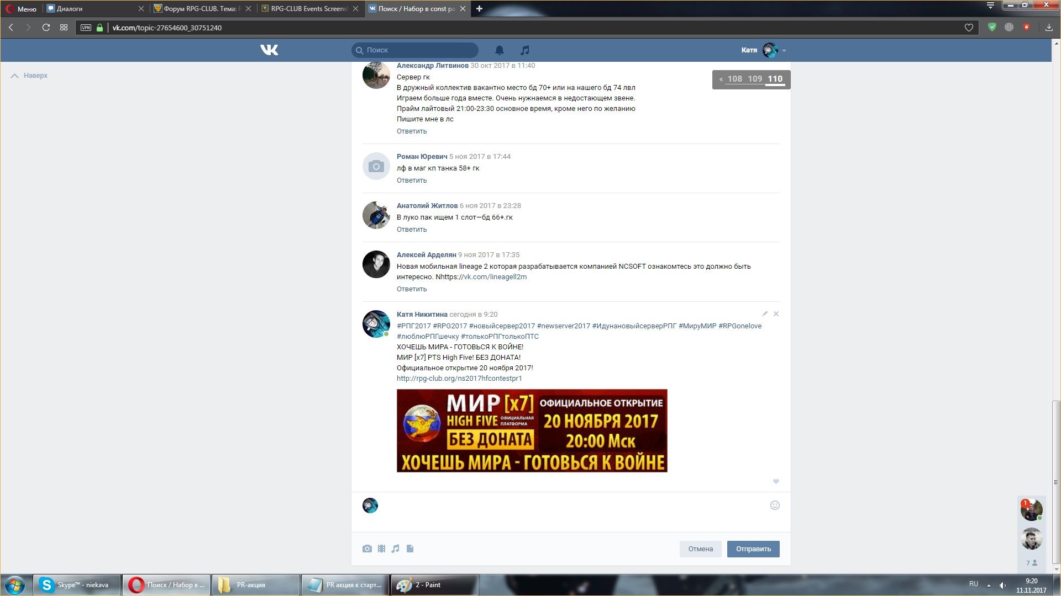Open Opera Меню dropdown
This screenshot has width=1061, height=596.
click(x=21, y=9)
